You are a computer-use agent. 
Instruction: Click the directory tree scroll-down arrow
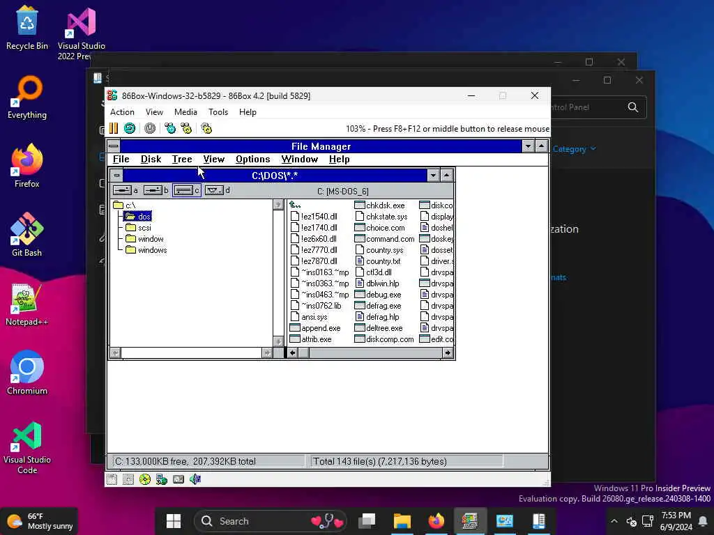[278, 341]
